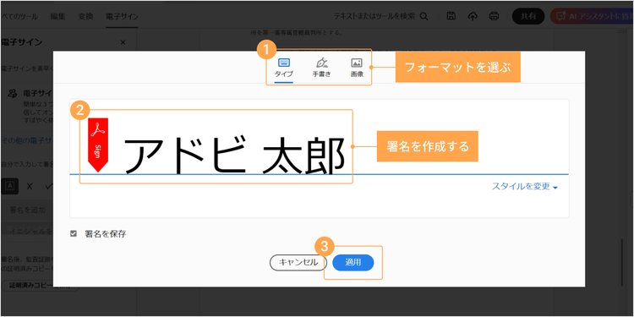This screenshot has width=634, height=317.
Task: Click the テキストまたはツールを検索 search field
Action: point(374,16)
